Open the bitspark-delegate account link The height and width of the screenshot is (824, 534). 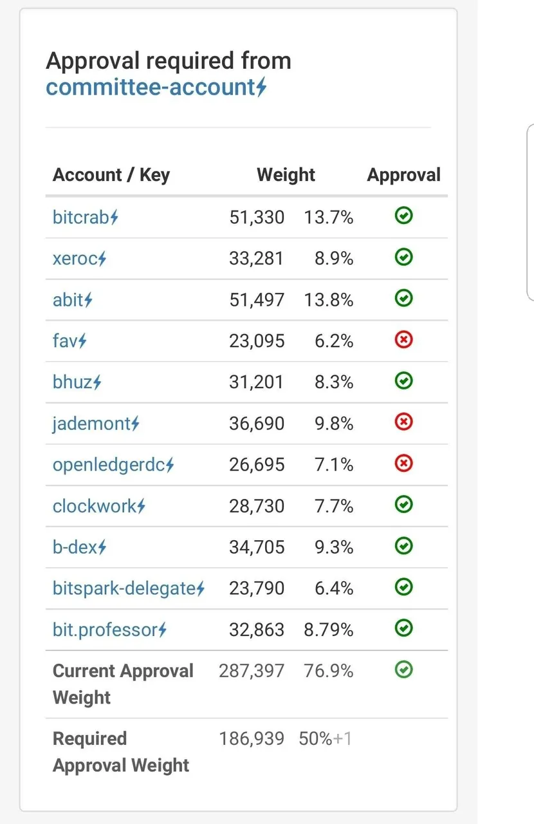tap(124, 588)
